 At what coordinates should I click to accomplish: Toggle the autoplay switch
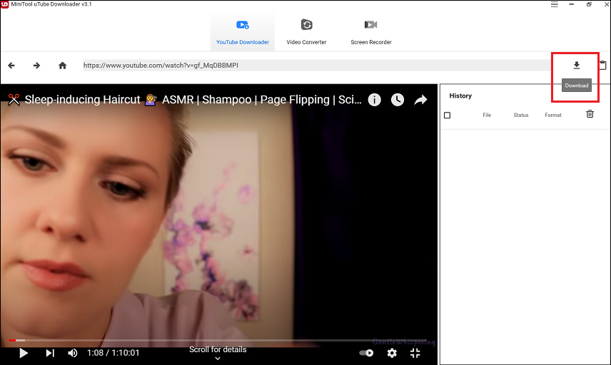tap(366, 353)
